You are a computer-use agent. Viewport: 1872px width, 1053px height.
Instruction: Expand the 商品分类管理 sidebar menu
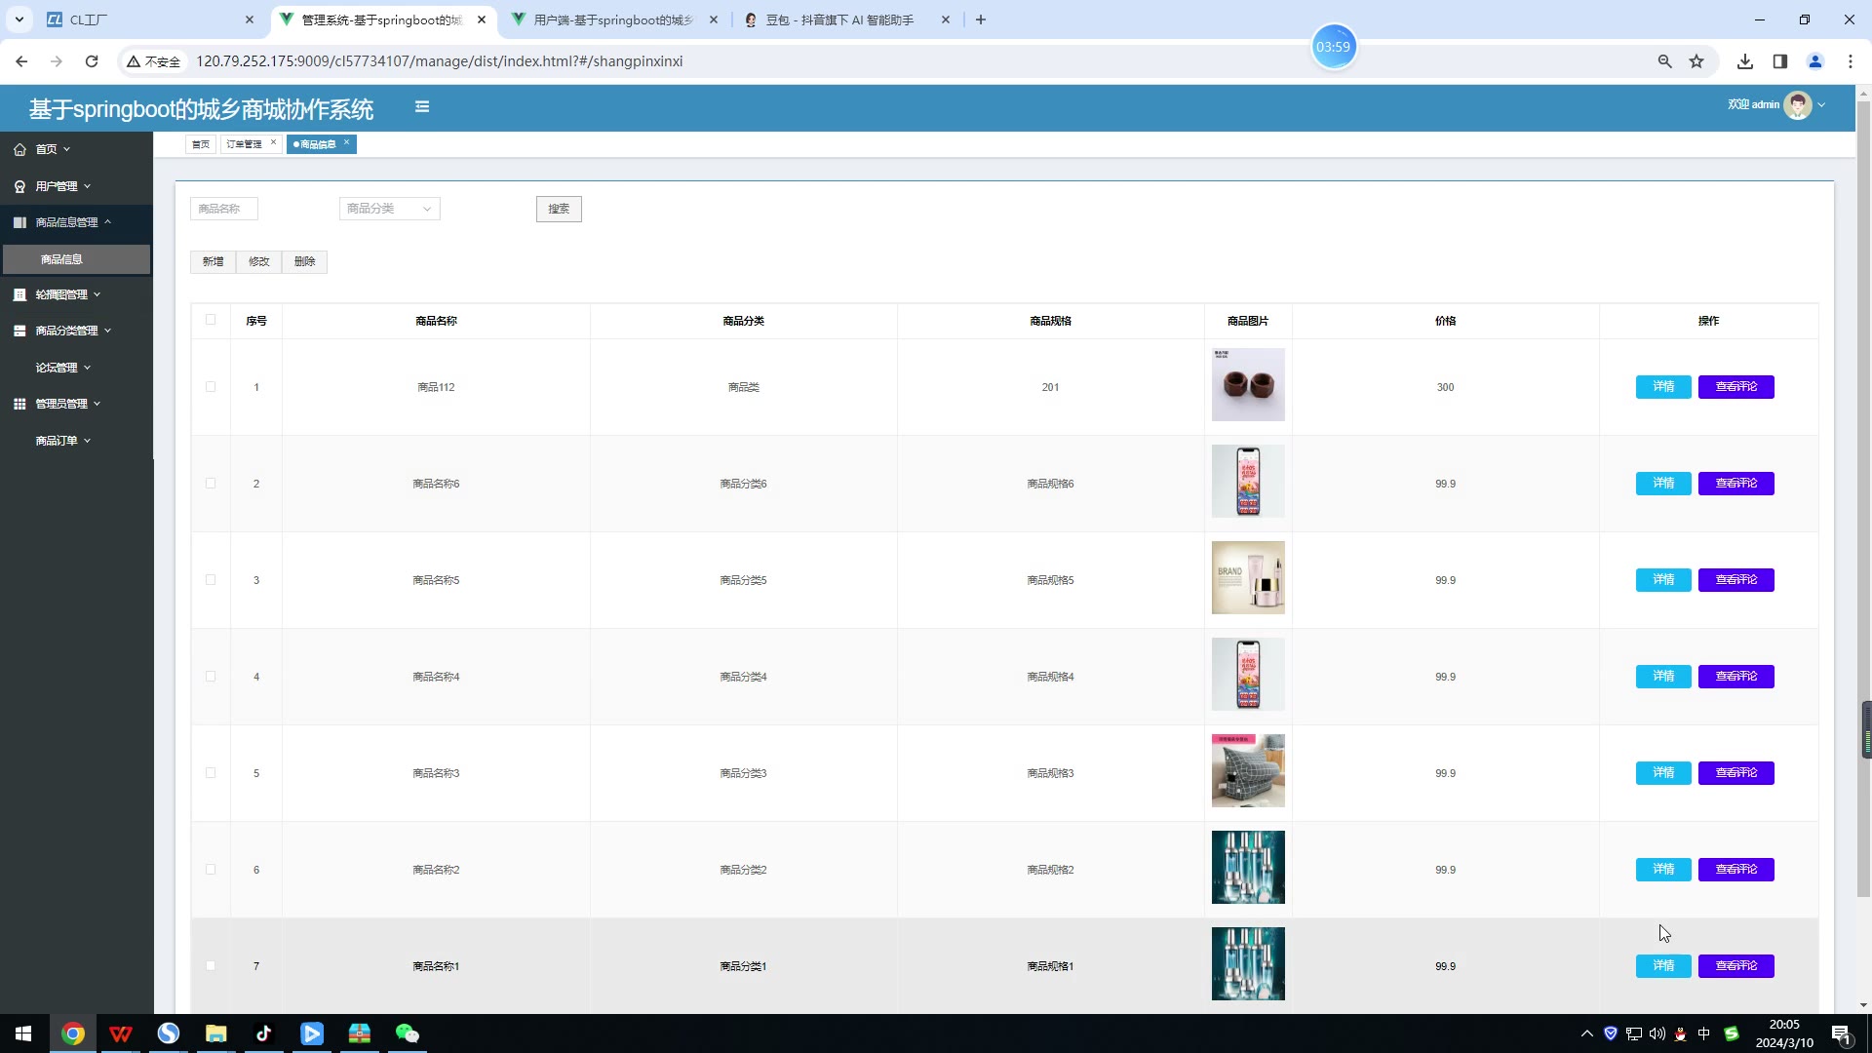tap(76, 331)
